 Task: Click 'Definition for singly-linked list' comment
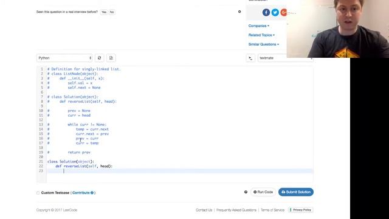tap(84, 69)
